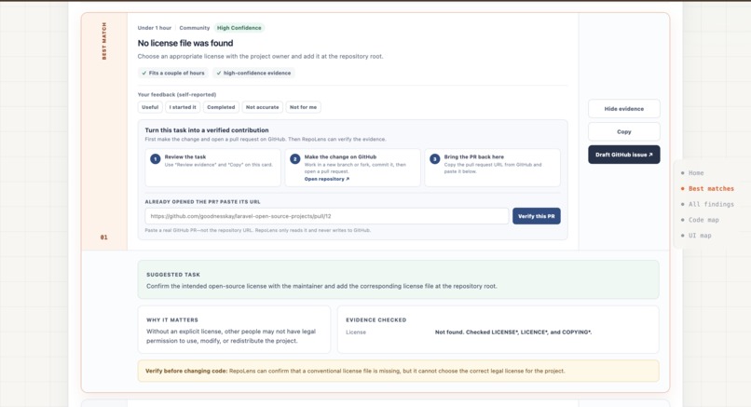Click 'Make the change on GitHub' step title
Viewport: 751px width, 407px height.
click(x=340, y=156)
